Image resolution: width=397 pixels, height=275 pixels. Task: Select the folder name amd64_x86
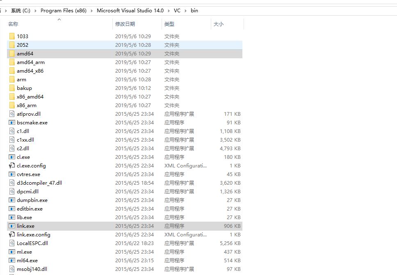click(x=30, y=71)
